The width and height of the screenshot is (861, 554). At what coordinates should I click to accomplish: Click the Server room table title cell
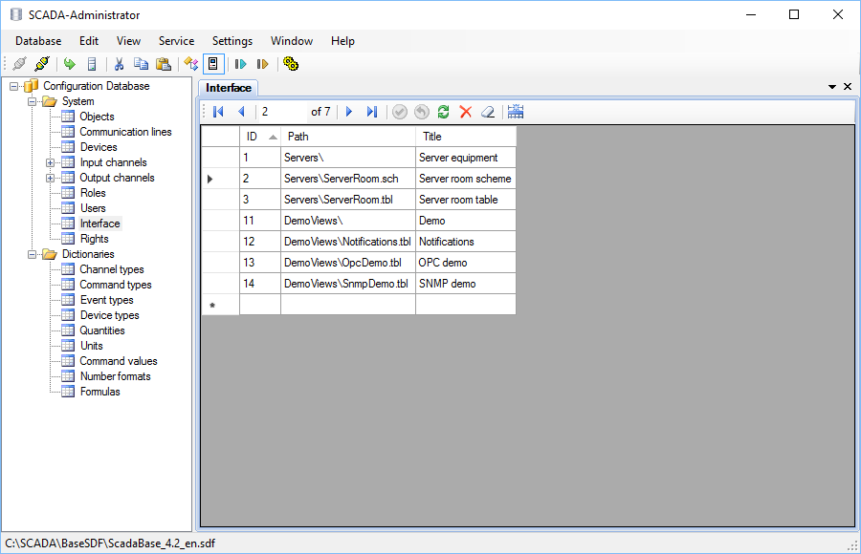tap(466, 200)
